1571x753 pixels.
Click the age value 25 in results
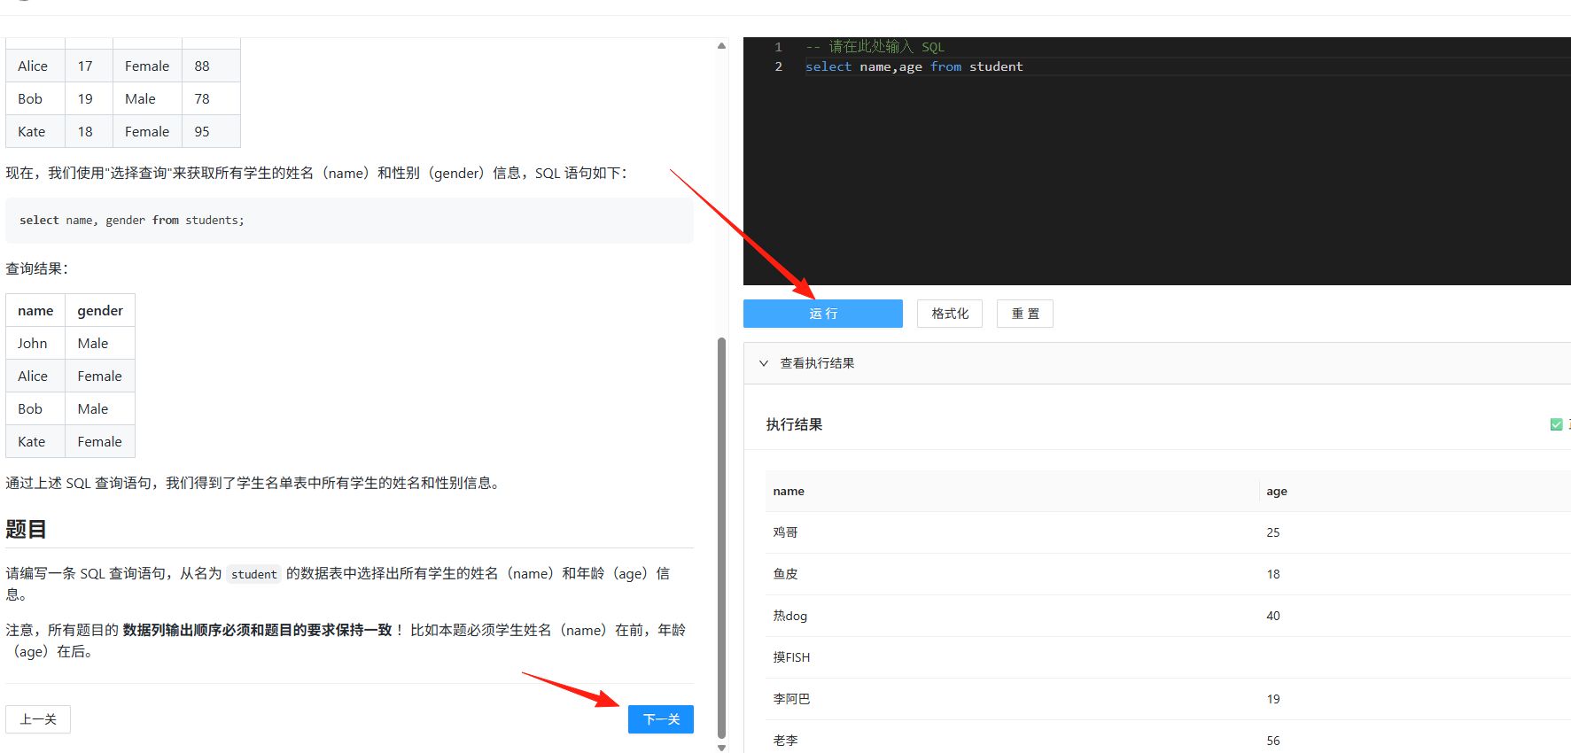1273,532
